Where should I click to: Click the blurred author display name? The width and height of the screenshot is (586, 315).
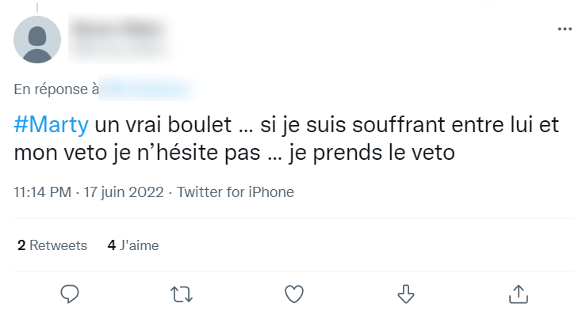click(x=117, y=30)
